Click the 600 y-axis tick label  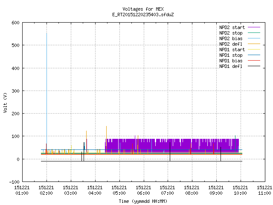[x=15, y=23]
